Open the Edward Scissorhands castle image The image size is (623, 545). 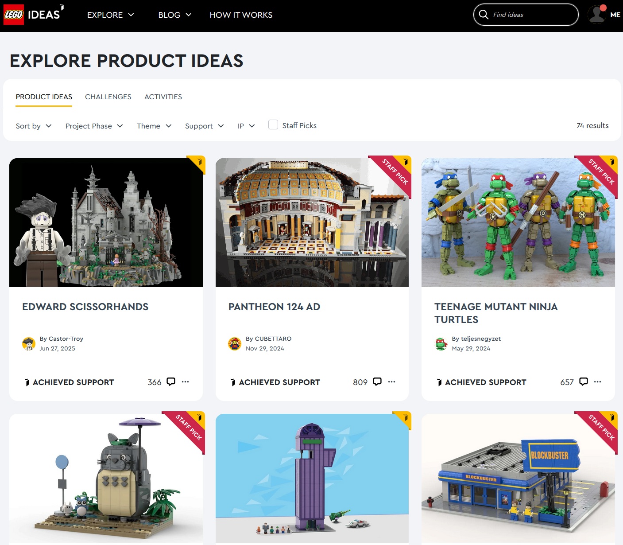pos(106,222)
